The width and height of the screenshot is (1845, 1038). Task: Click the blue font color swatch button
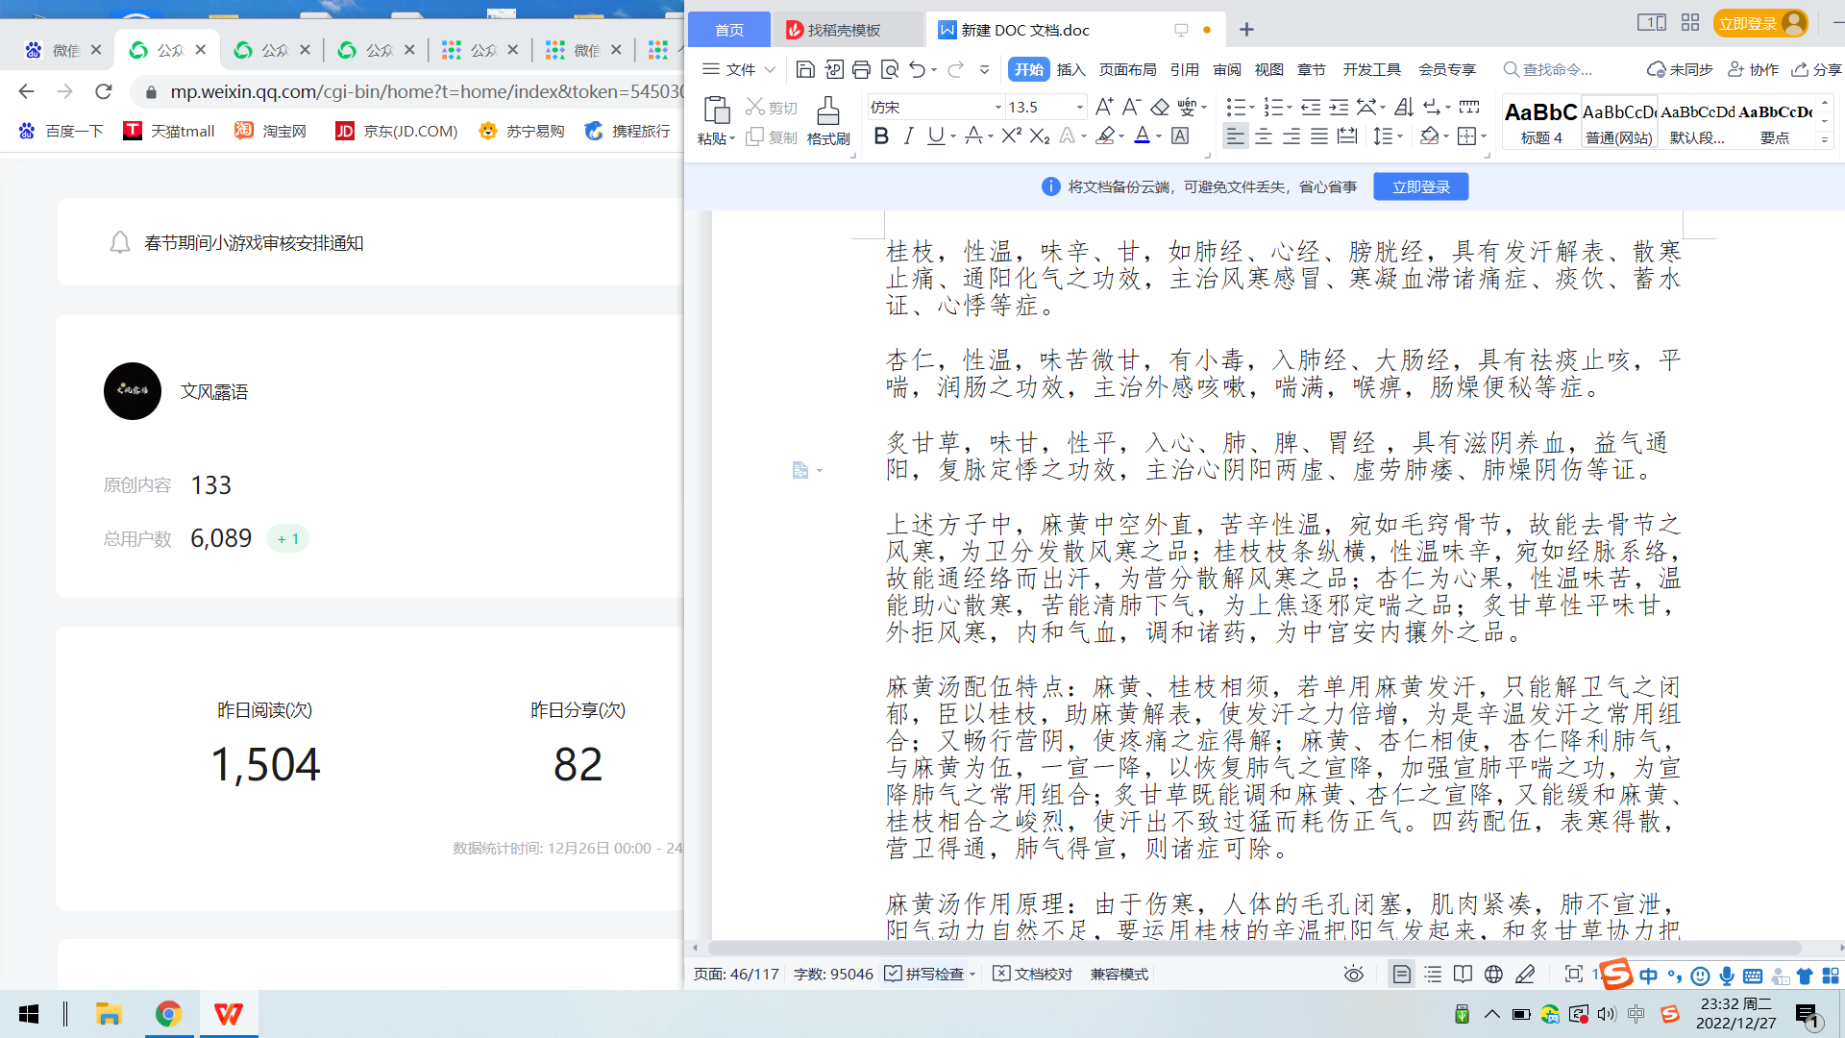(x=1142, y=136)
